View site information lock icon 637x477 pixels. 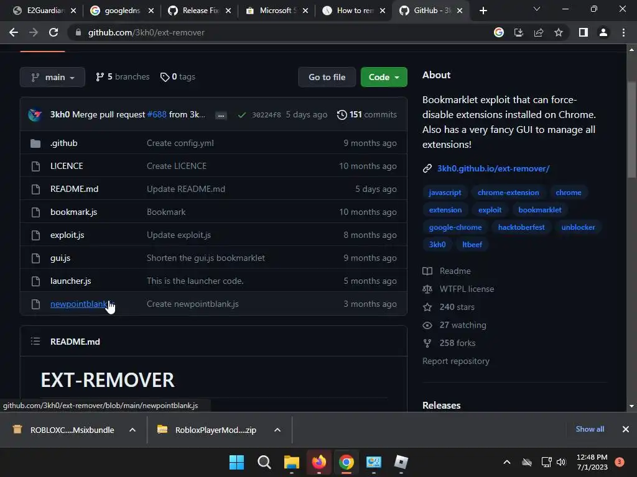click(78, 32)
